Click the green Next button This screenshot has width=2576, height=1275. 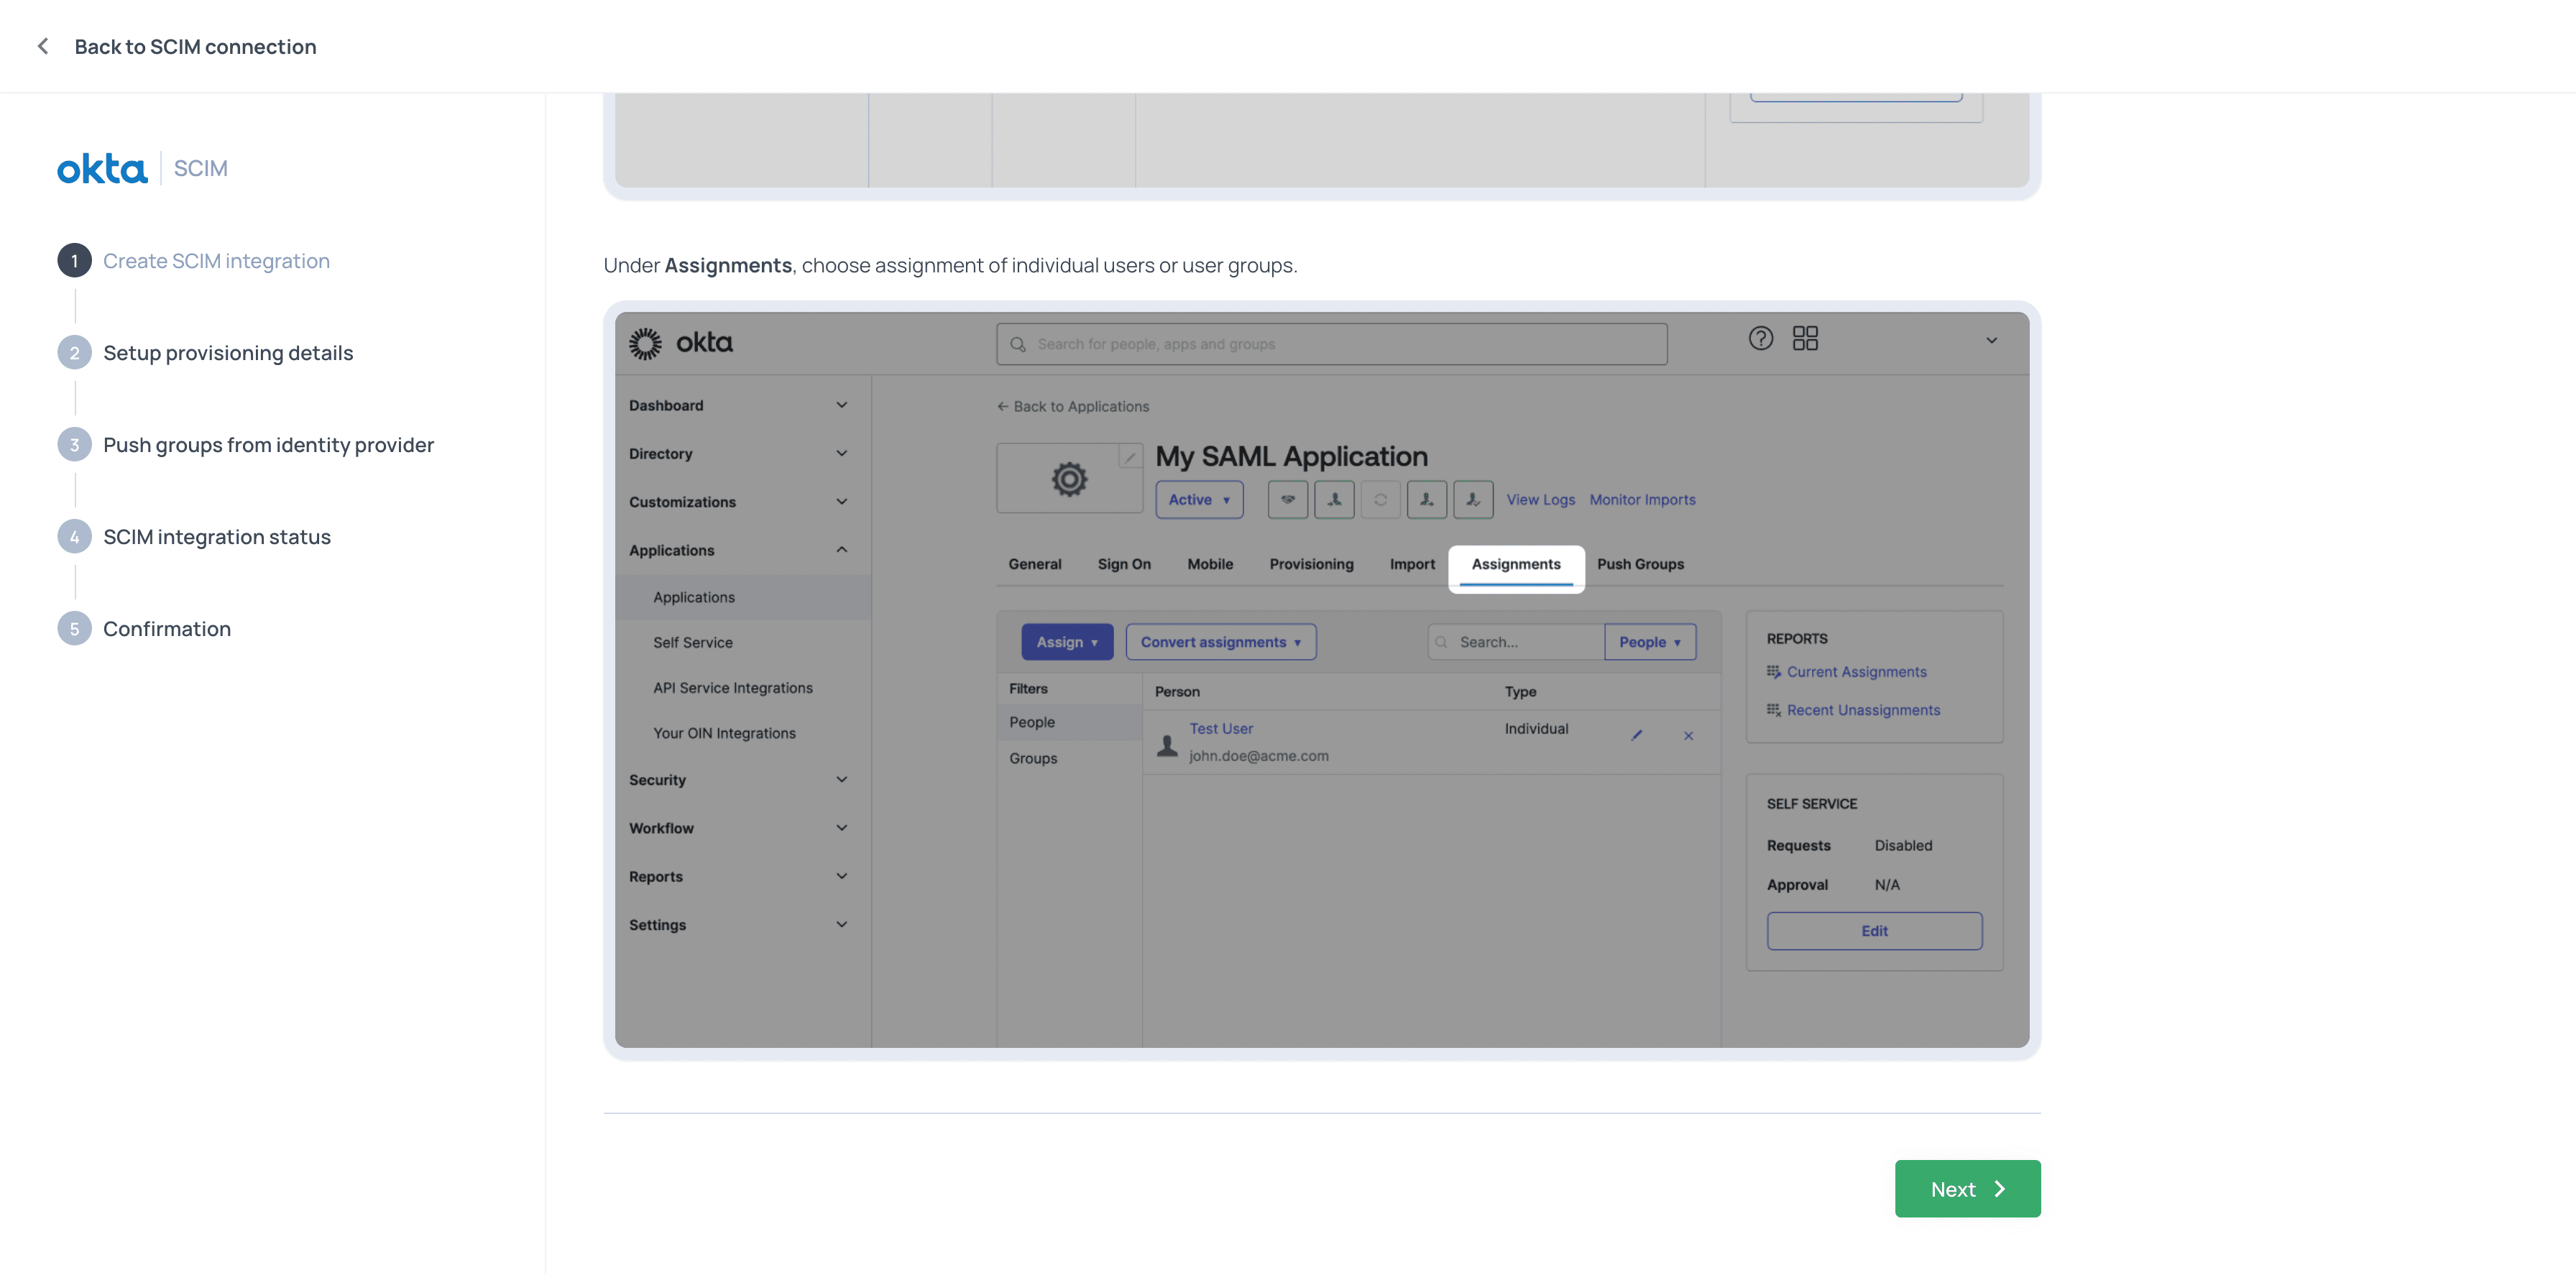[1967, 1189]
